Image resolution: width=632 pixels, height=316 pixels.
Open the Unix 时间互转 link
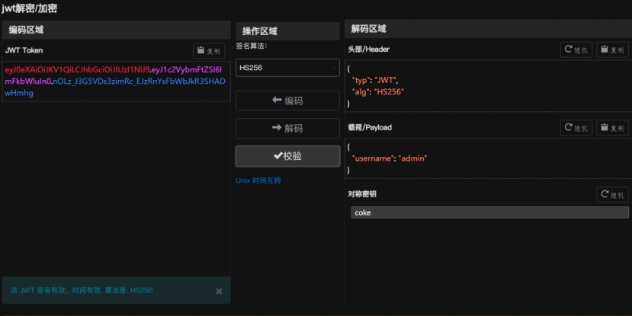(258, 180)
